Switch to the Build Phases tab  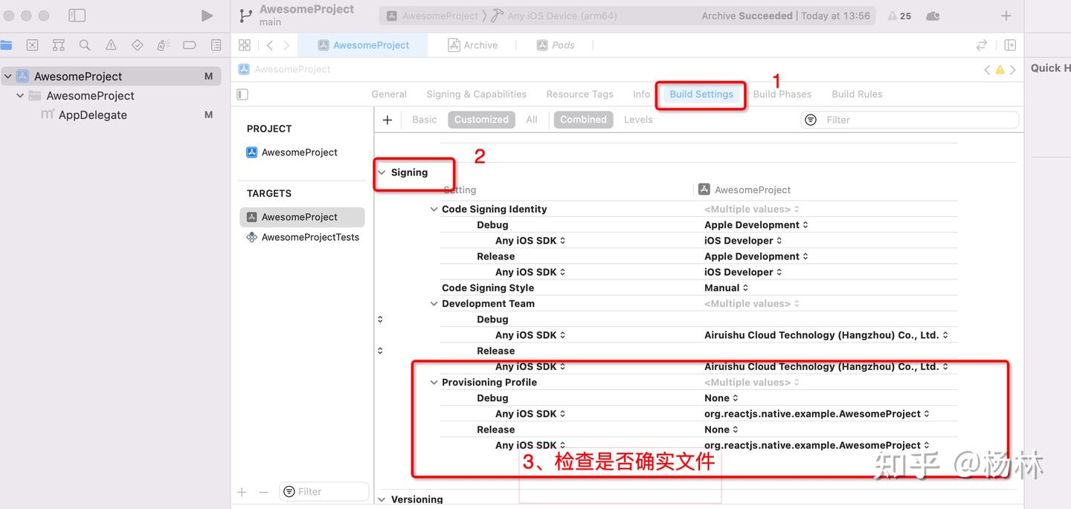point(782,94)
